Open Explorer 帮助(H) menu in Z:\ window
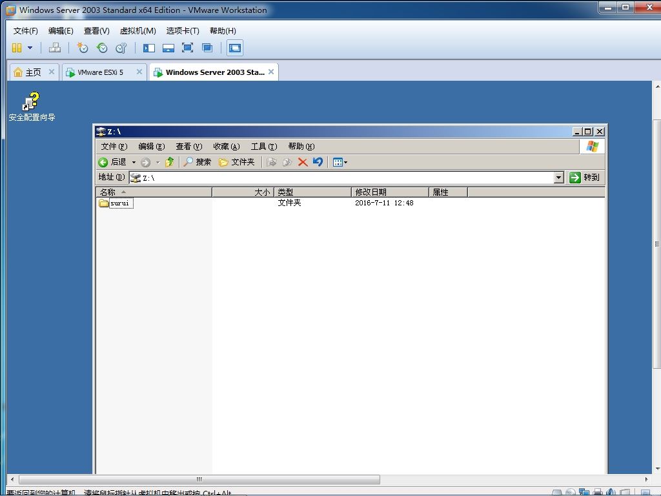This screenshot has width=661, height=496. [x=301, y=147]
